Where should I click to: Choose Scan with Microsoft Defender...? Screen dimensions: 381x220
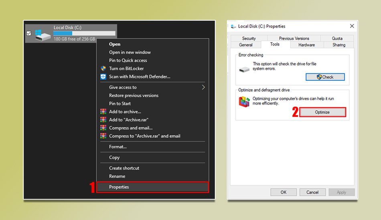140,76
